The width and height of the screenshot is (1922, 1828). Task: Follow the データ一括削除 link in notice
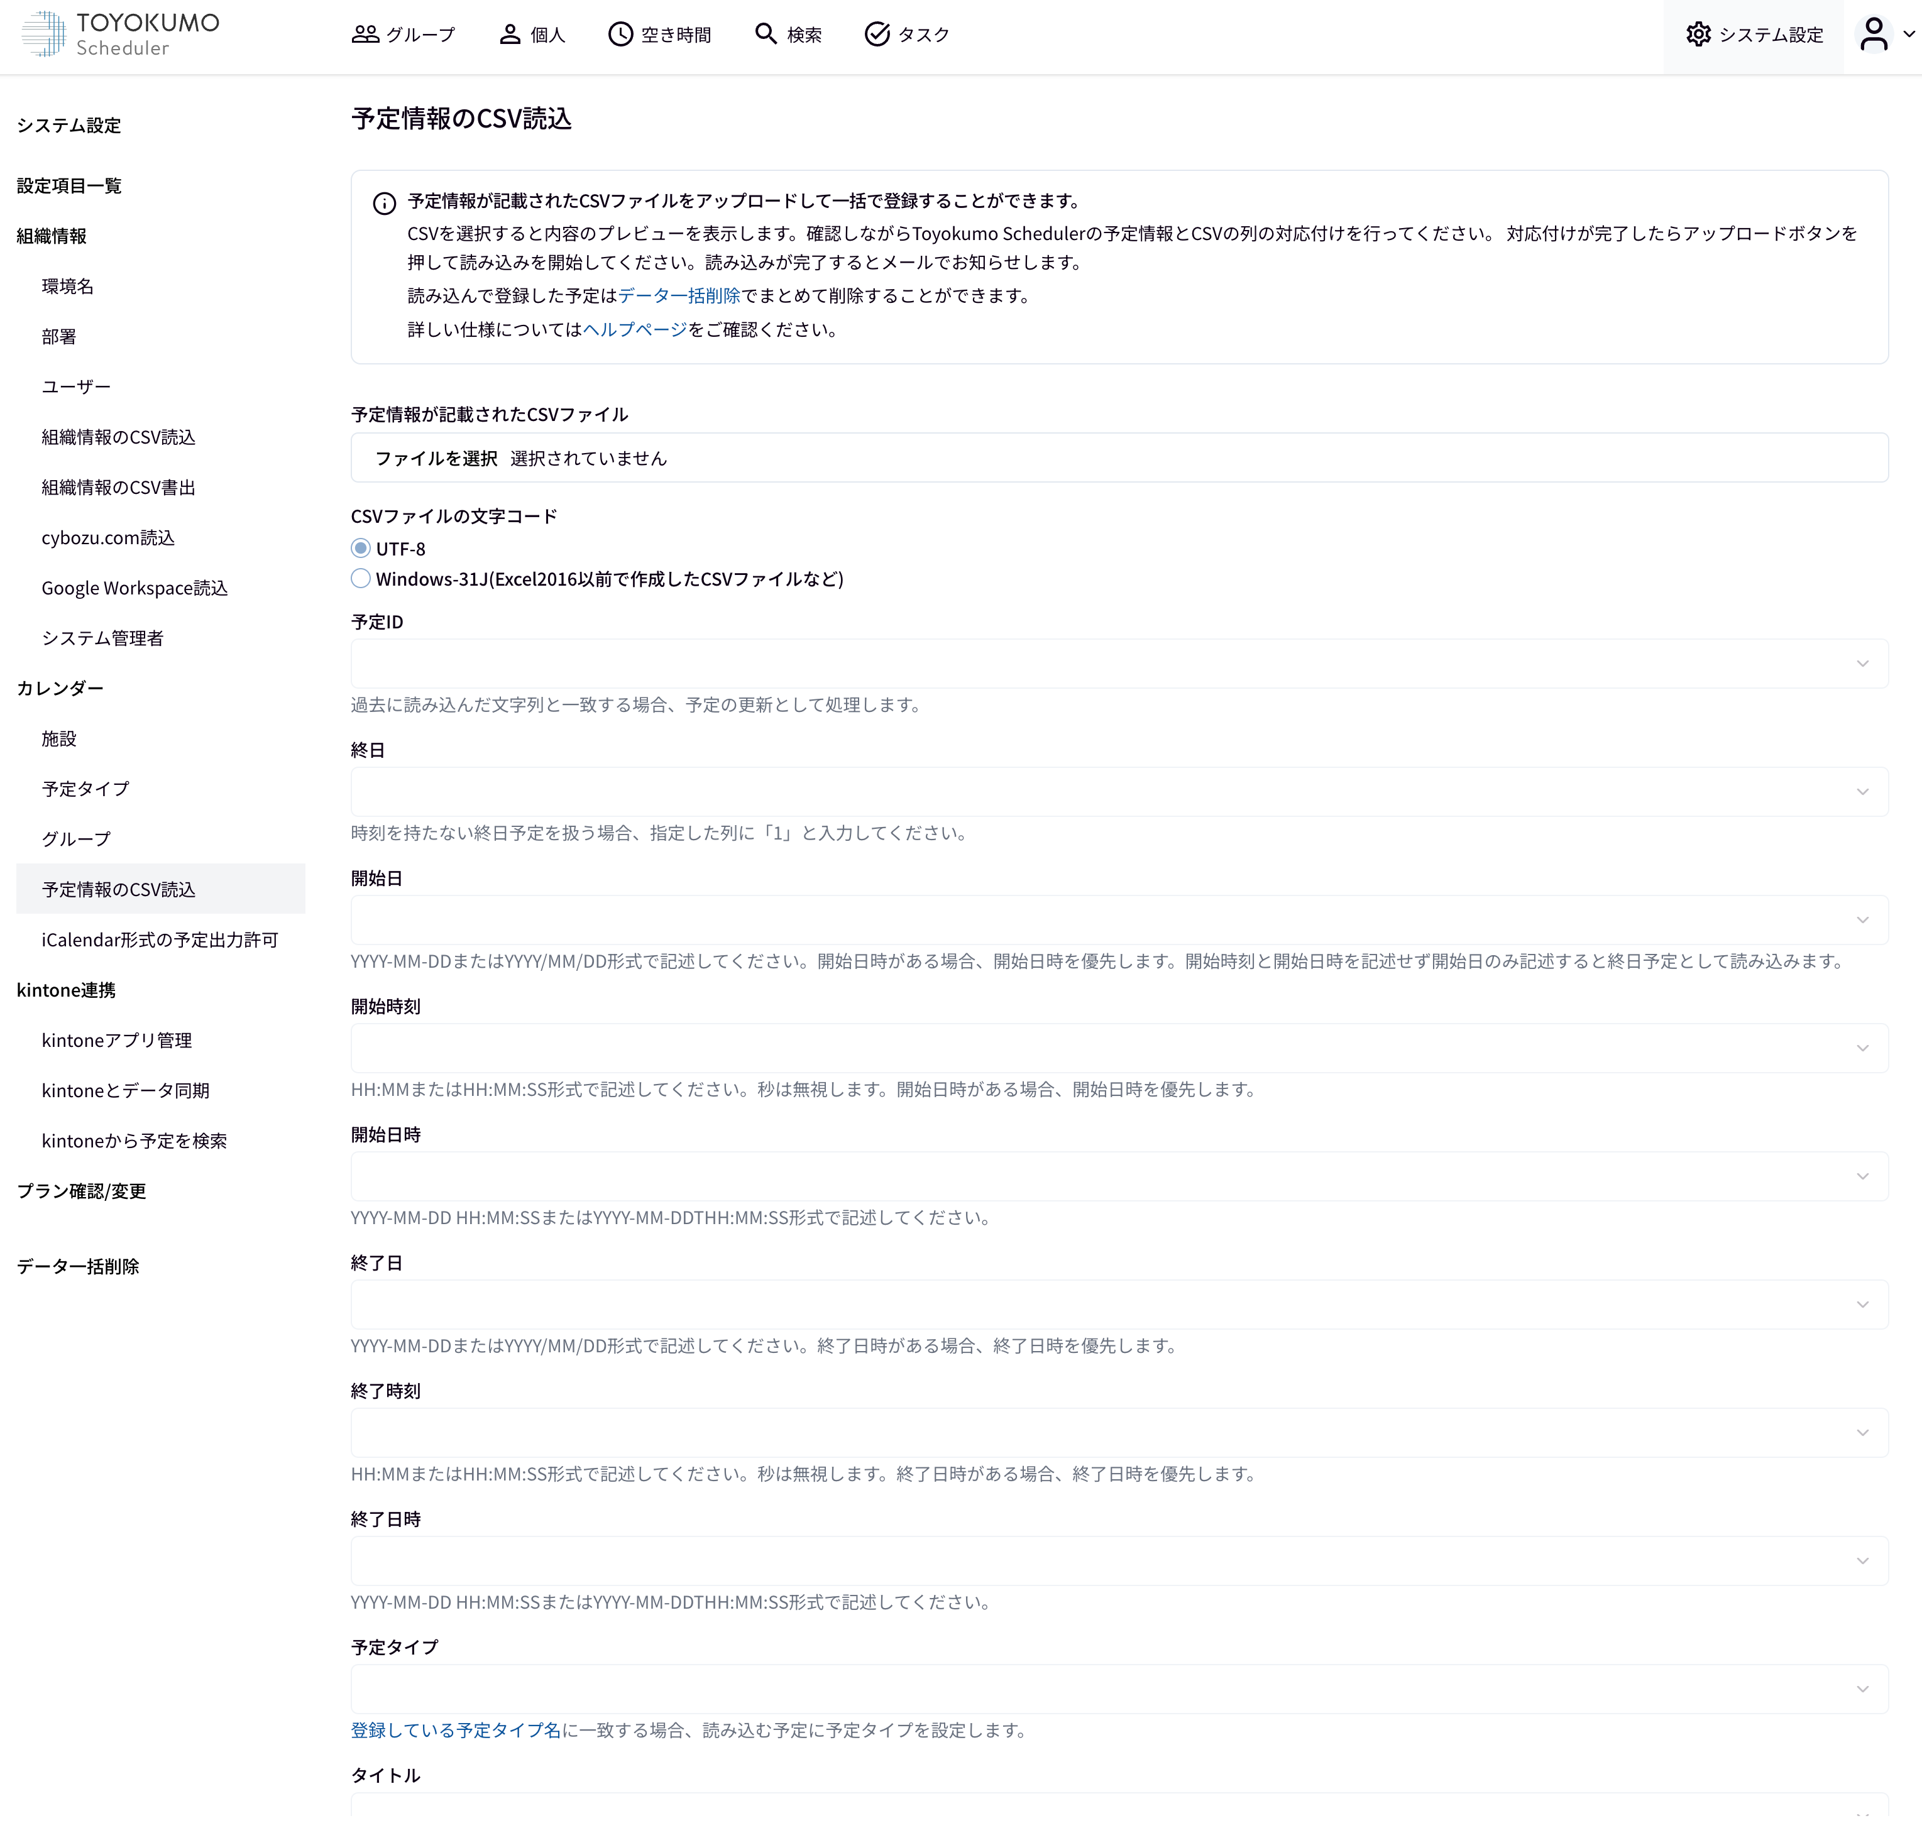[679, 295]
